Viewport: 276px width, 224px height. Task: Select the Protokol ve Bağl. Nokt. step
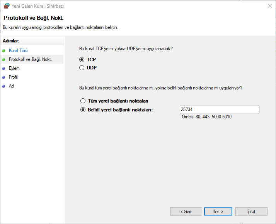[x=30, y=59]
